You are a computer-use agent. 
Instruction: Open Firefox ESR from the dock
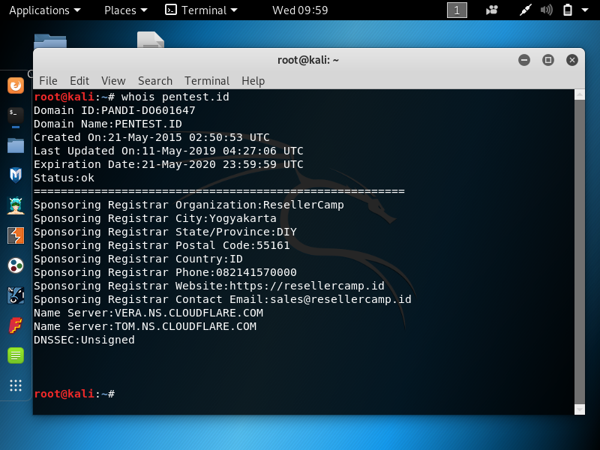click(x=16, y=85)
